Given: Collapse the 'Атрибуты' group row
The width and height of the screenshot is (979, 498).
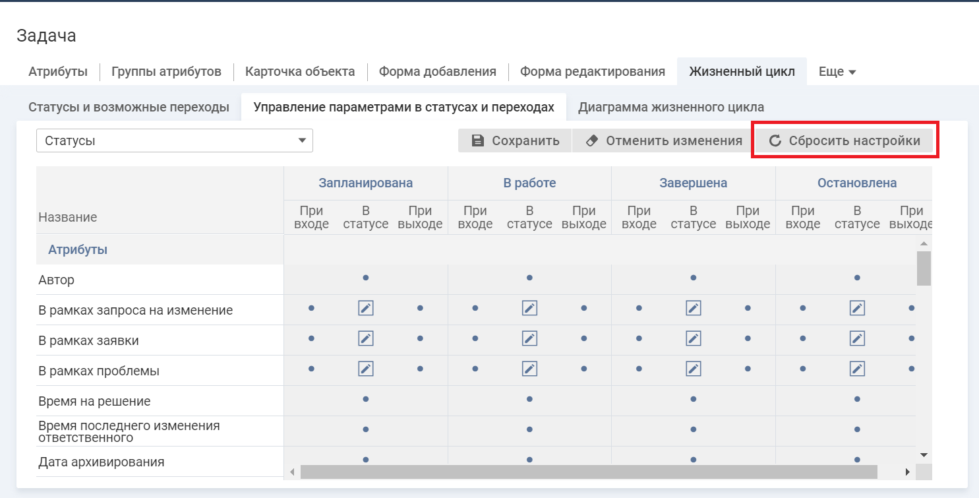Looking at the screenshot, I should click(78, 250).
